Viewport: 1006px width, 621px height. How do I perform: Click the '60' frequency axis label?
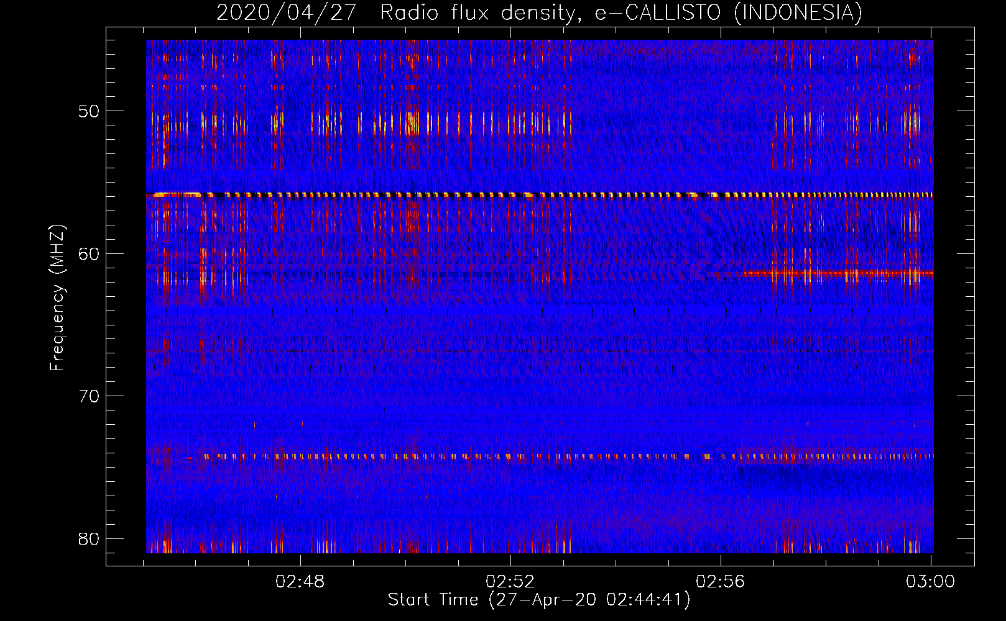coord(89,254)
